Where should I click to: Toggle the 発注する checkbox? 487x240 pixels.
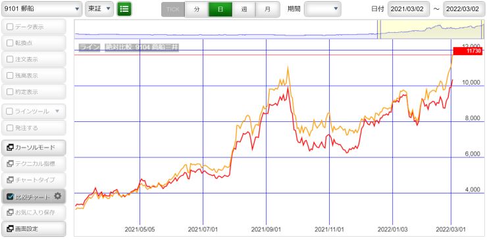point(10,127)
